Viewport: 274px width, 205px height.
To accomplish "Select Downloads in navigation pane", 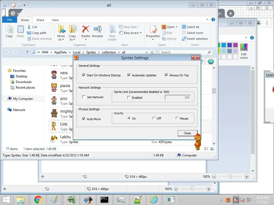I will 21,82.
